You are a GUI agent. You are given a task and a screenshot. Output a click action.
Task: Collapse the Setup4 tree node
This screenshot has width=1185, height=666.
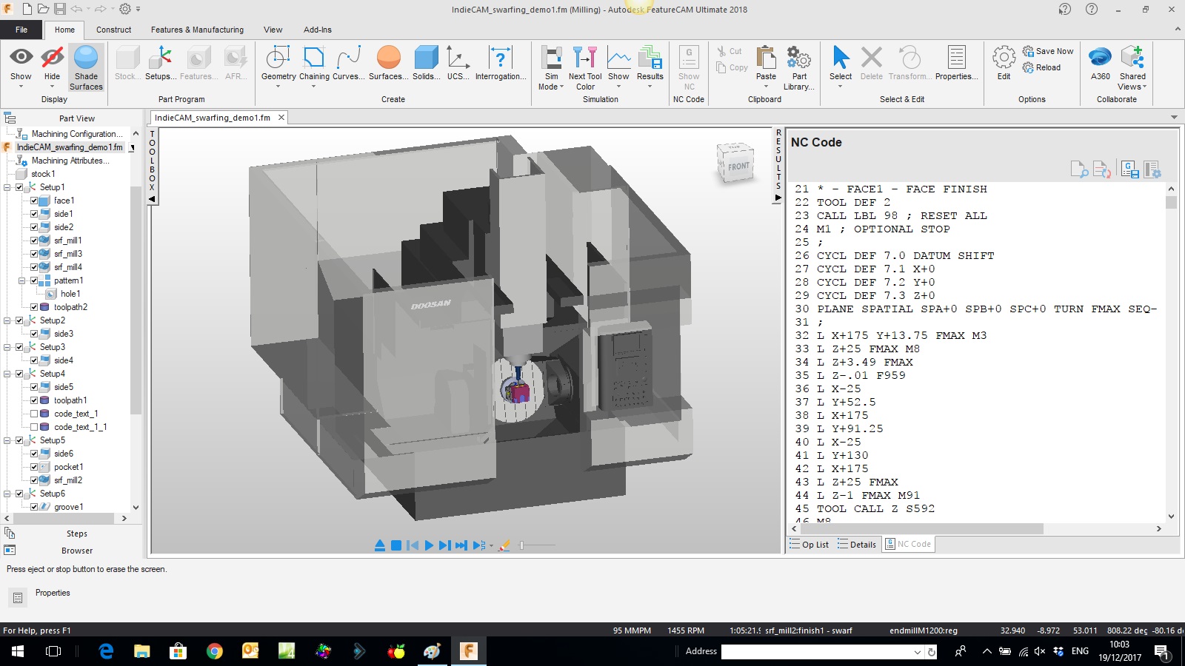(x=7, y=374)
